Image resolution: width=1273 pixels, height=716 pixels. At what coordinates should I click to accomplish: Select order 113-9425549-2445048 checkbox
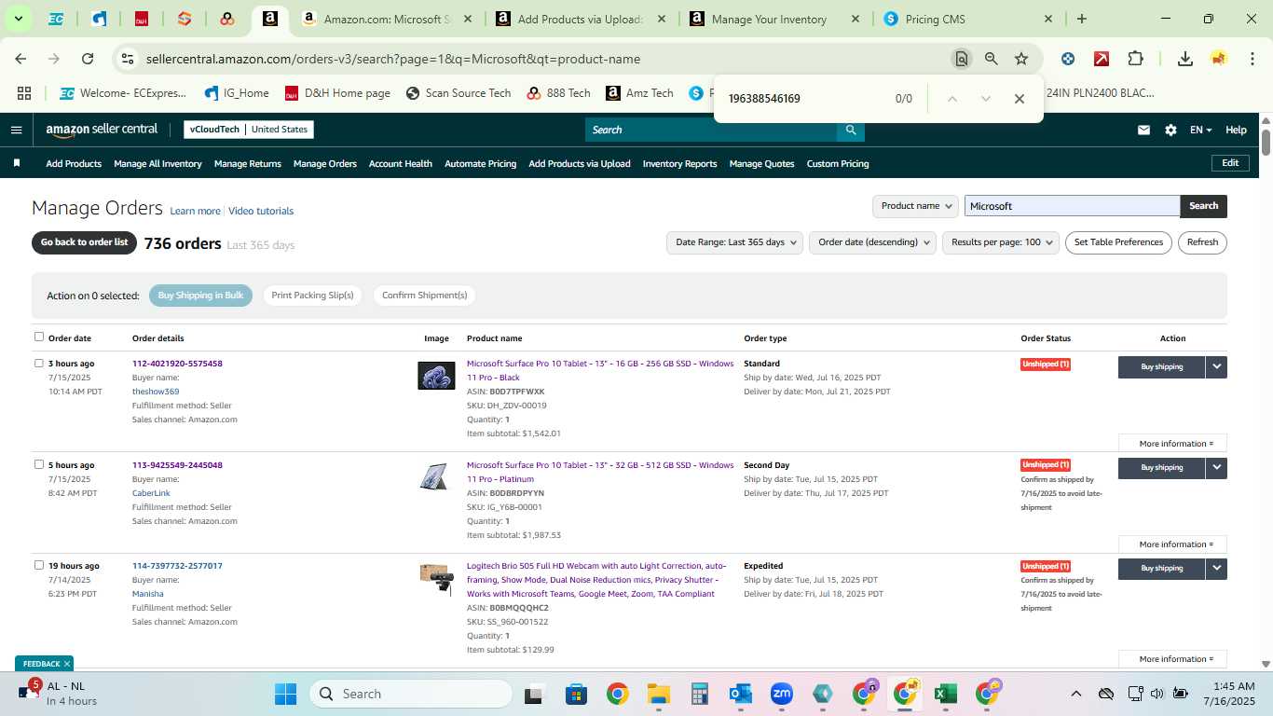[39, 464]
